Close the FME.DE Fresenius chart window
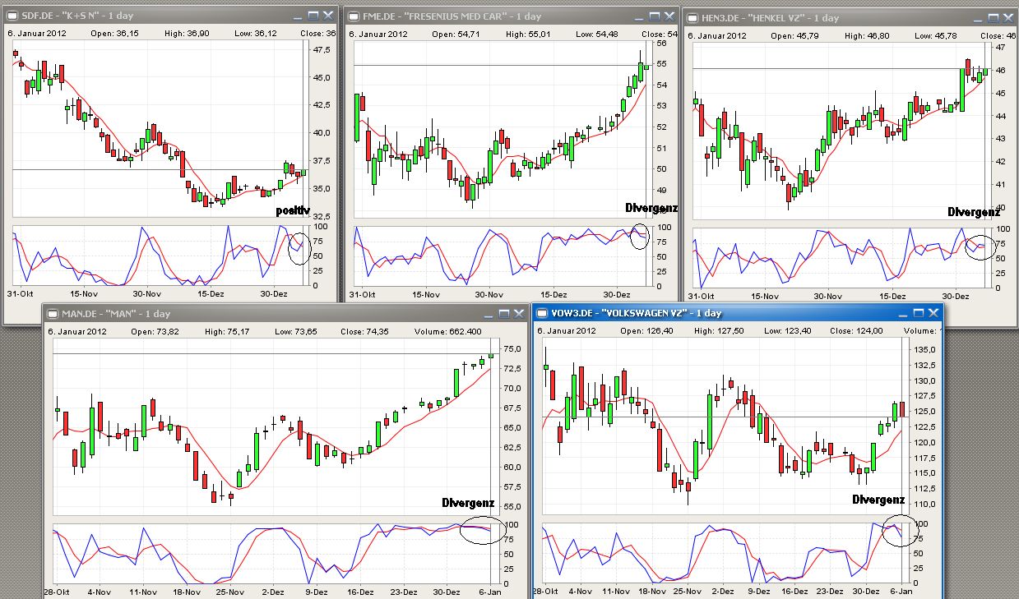 coord(671,16)
